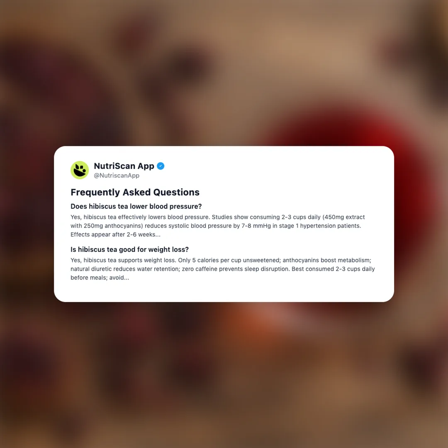Viewport: 448px width, 448px height.
Task: Expand truncated text after "2-6 weeks..."
Action: (x=158, y=234)
